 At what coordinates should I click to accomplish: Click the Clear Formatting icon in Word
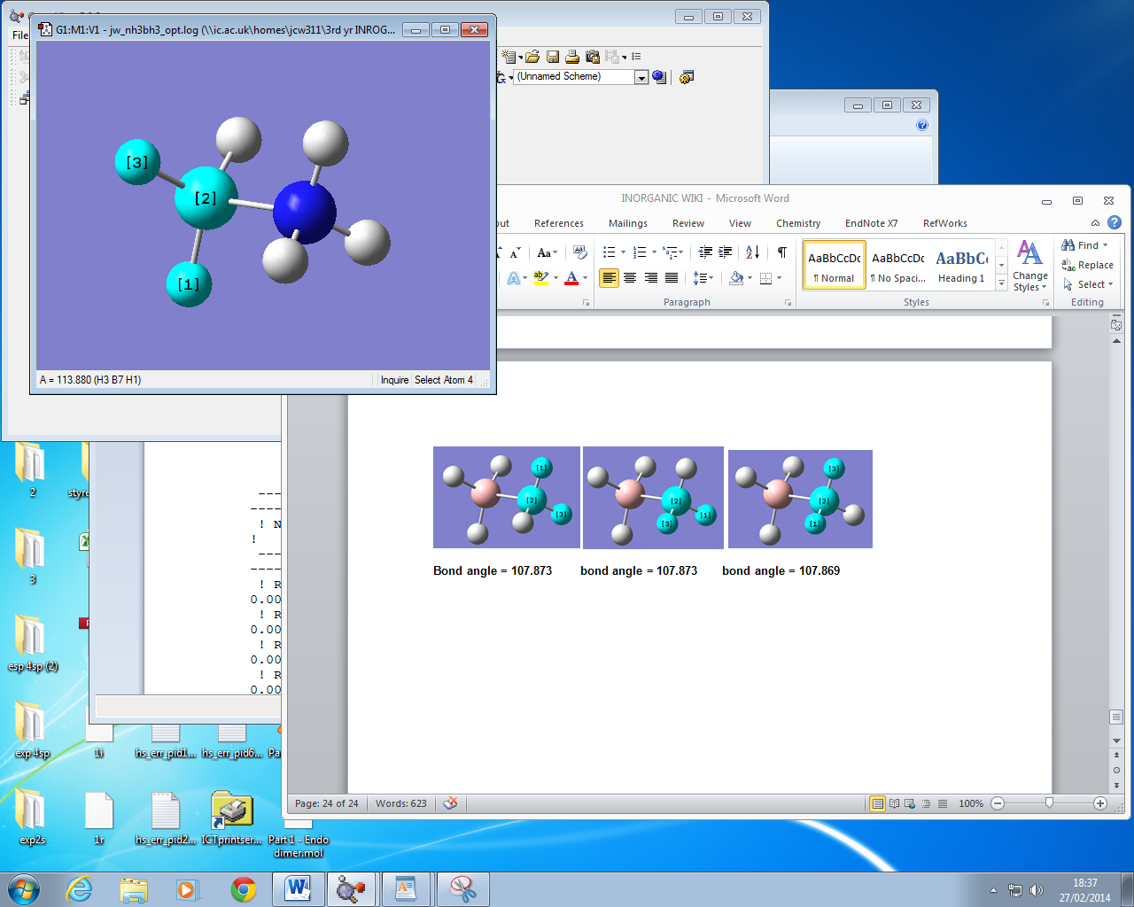click(x=580, y=252)
